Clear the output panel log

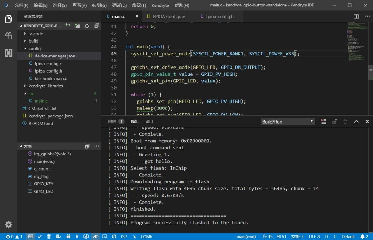pyautogui.click(x=324, y=122)
